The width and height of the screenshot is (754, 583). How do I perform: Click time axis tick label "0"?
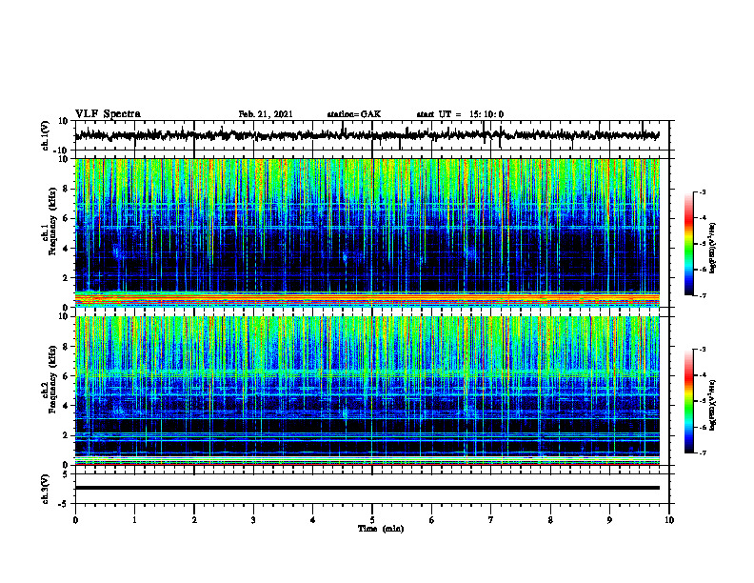coord(75,520)
